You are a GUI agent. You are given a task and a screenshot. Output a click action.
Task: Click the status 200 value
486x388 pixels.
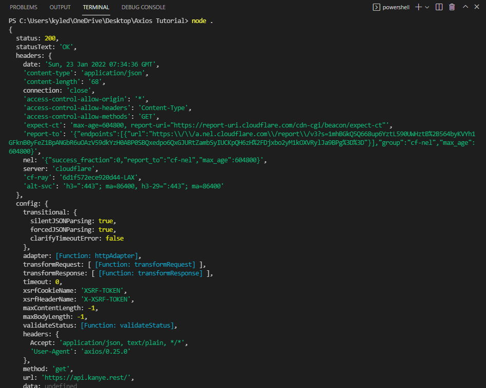(x=50, y=38)
